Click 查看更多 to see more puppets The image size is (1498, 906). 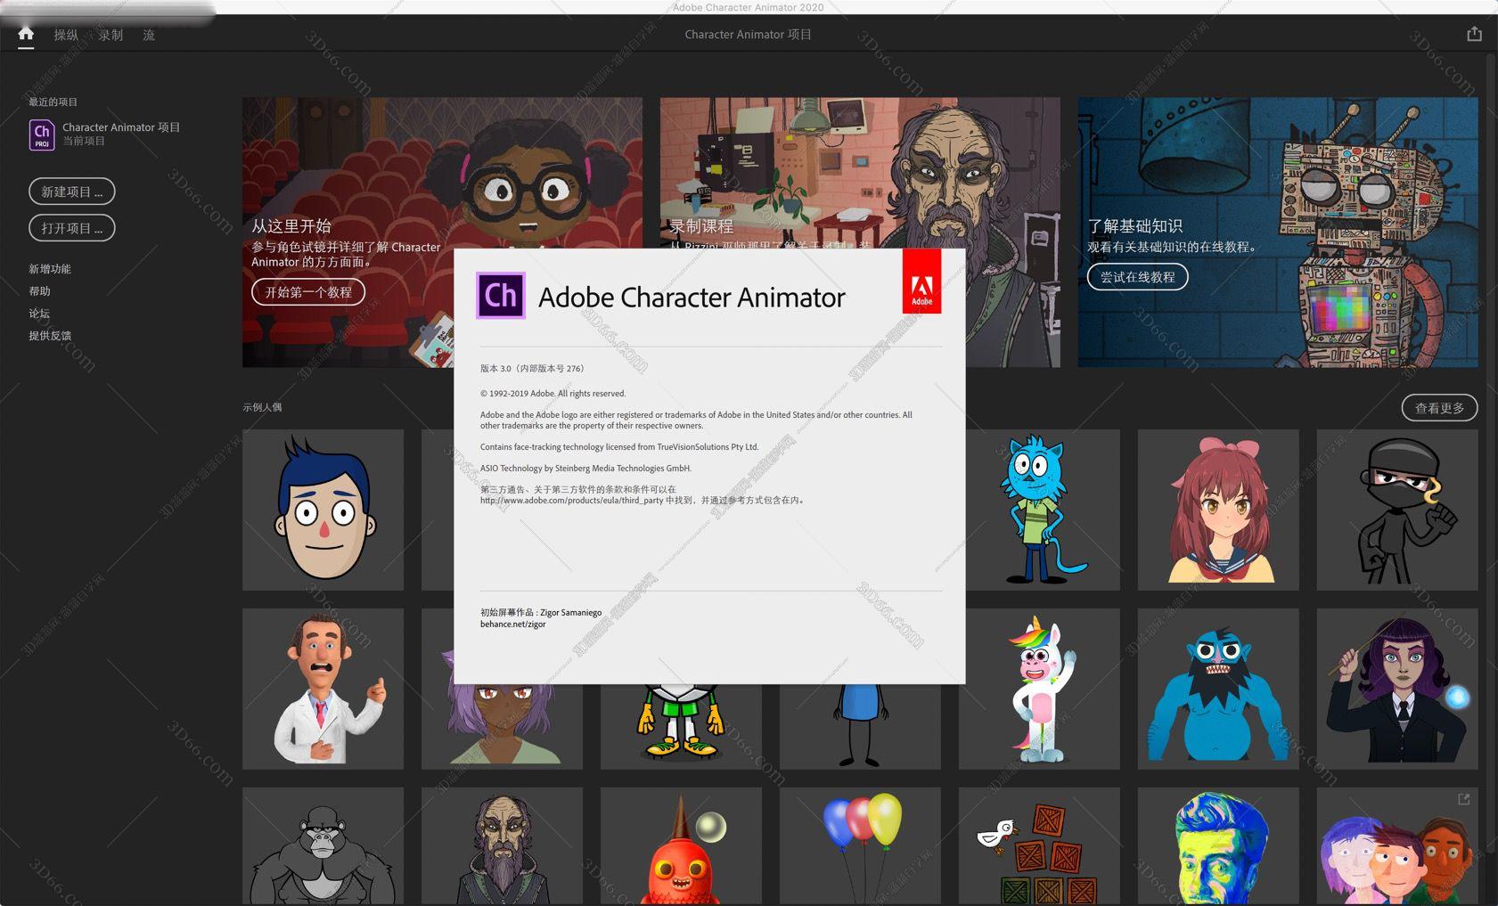point(1439,408)
